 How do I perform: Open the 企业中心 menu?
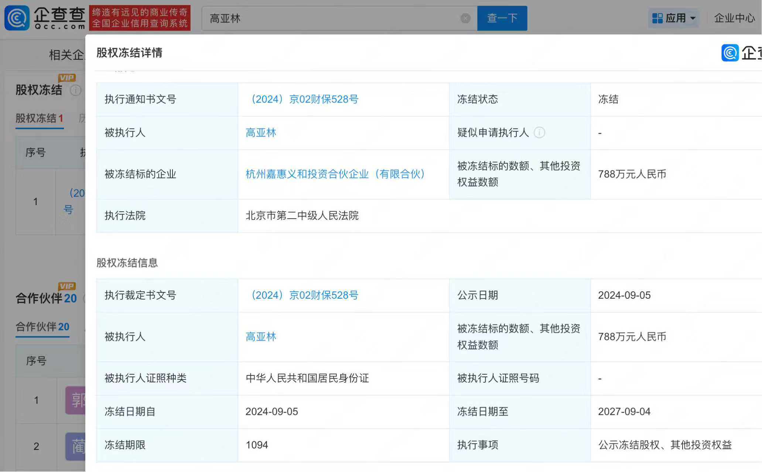734,18
